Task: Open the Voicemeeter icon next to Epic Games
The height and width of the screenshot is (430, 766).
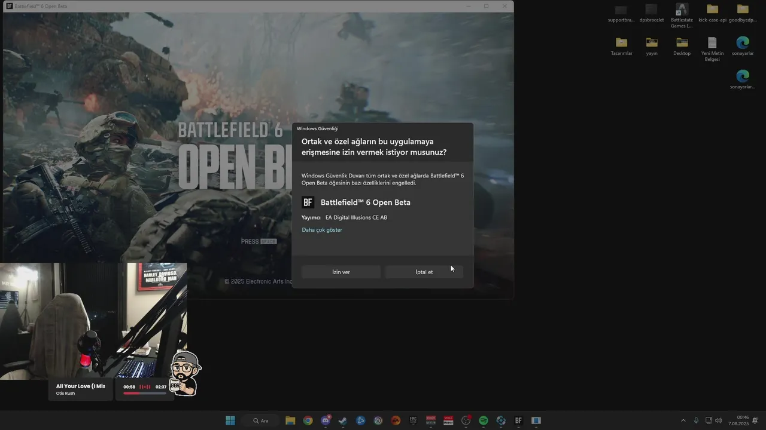Action: [x=431, y=420]
